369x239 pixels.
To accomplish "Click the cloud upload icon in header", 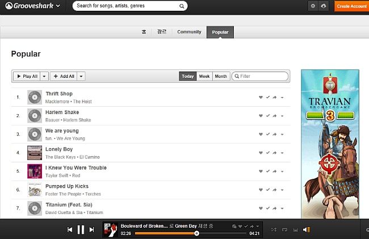I will tap(324, 6).
